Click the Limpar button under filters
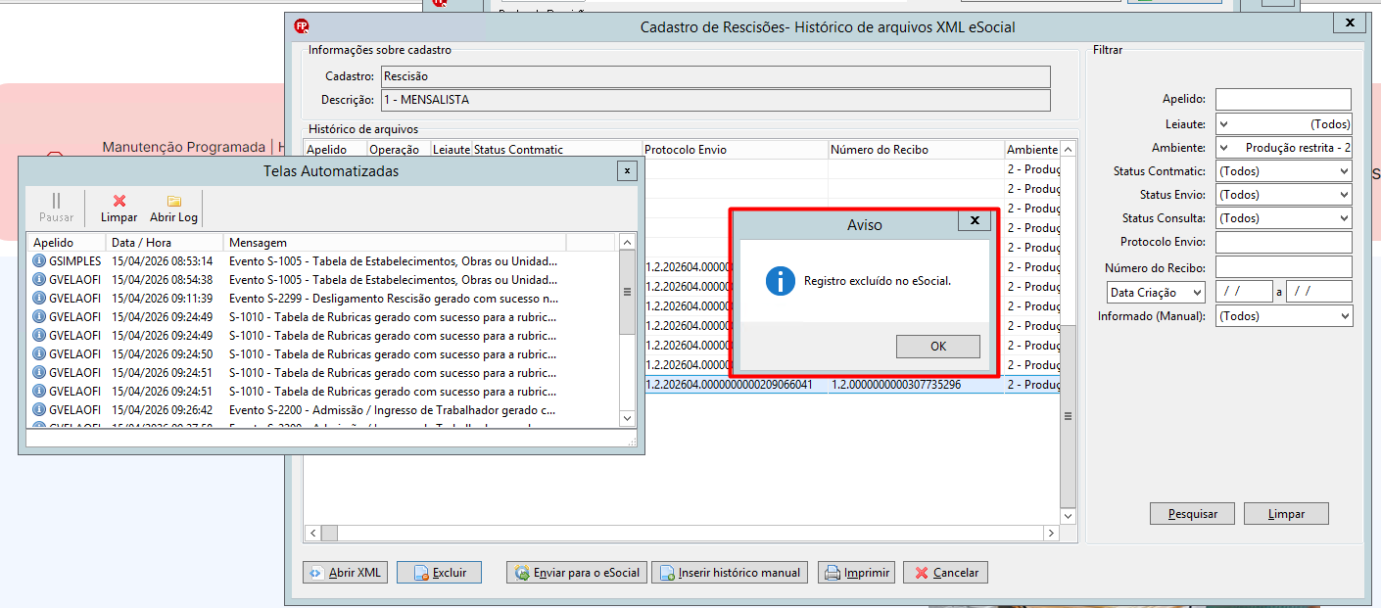The image size is (1381, 608). 1286,514
